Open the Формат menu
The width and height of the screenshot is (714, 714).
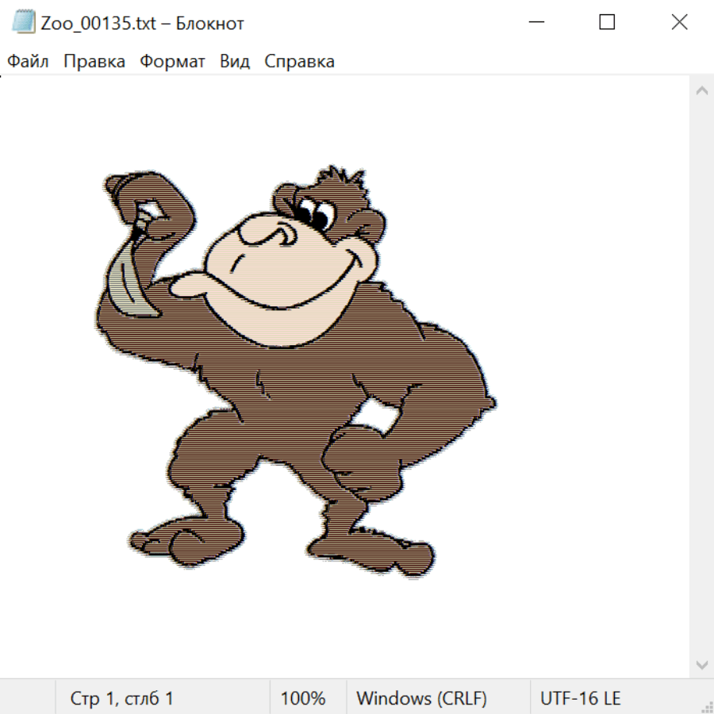tap(172, 62)
